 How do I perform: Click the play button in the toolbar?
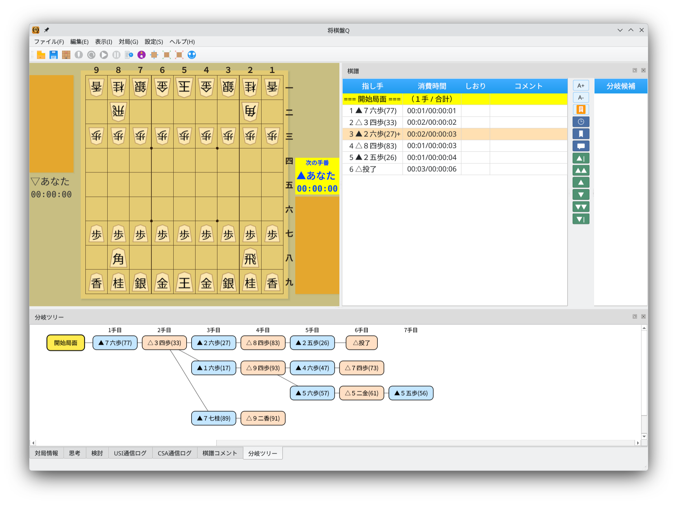pos(104,55)
